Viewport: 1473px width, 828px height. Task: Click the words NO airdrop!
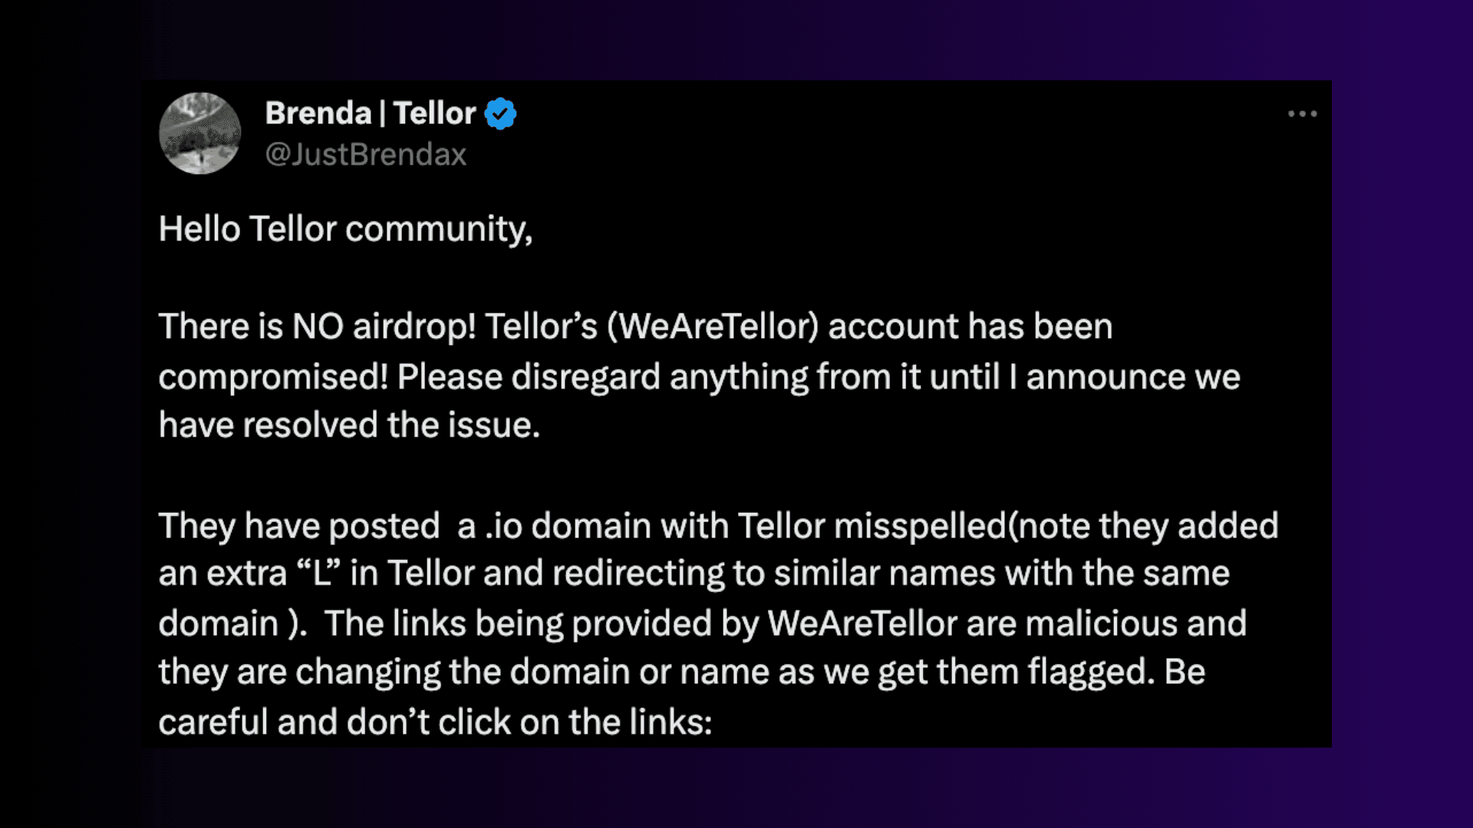click(384, 327)
